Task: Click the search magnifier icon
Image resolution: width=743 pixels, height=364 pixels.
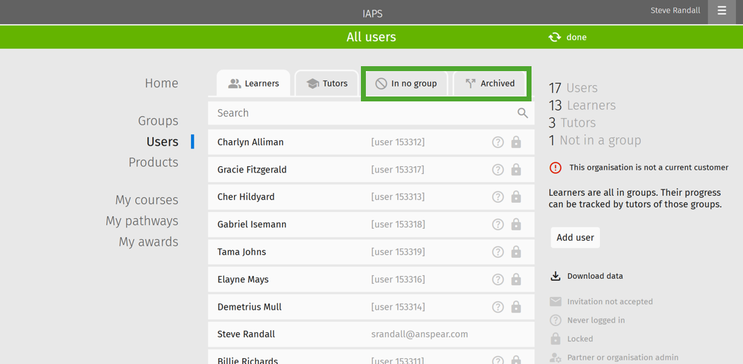Action: [522, 113]
